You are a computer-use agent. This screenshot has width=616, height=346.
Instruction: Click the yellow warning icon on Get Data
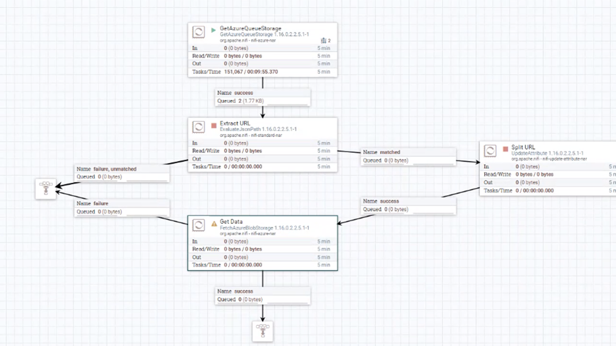[x=214, y=223]
